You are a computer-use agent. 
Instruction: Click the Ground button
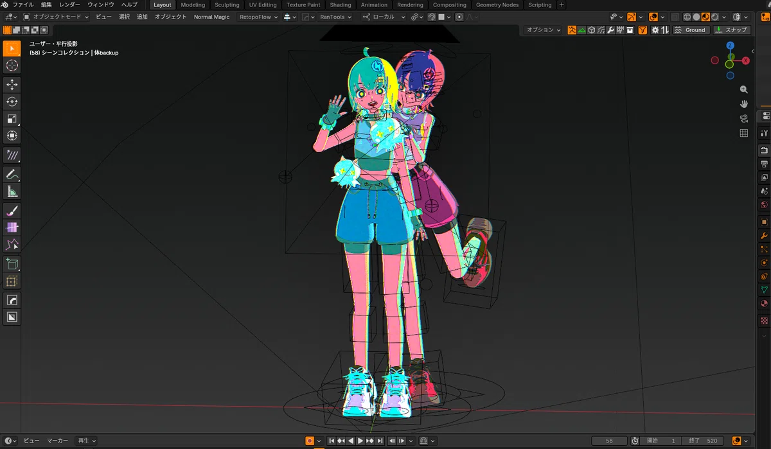(x=691, y=30)
